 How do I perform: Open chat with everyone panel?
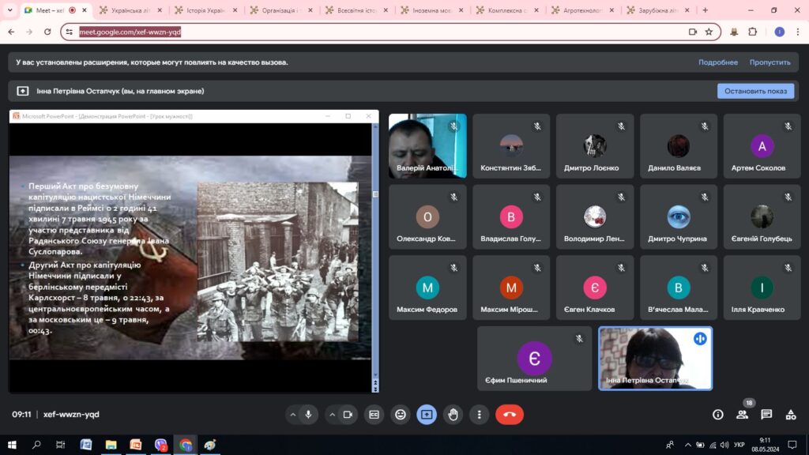coord(766,414)
